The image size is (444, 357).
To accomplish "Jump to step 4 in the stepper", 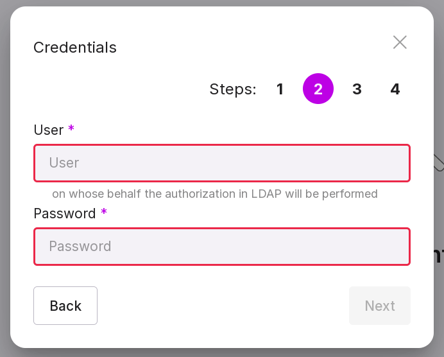I will (395, 89).
